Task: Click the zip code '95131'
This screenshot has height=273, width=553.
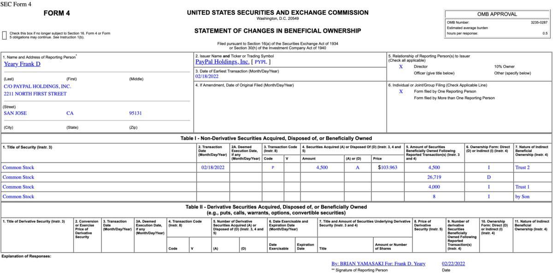Action: (x=135, y=113)
